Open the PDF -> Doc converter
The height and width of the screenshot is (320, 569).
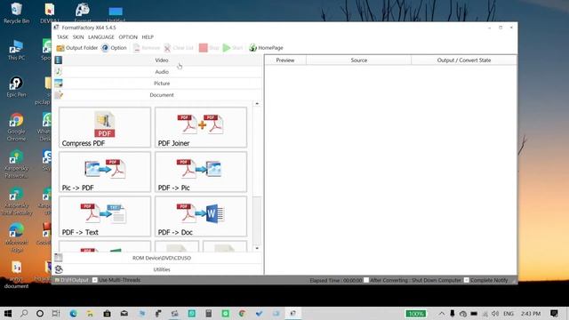click(x=201, y=217)
